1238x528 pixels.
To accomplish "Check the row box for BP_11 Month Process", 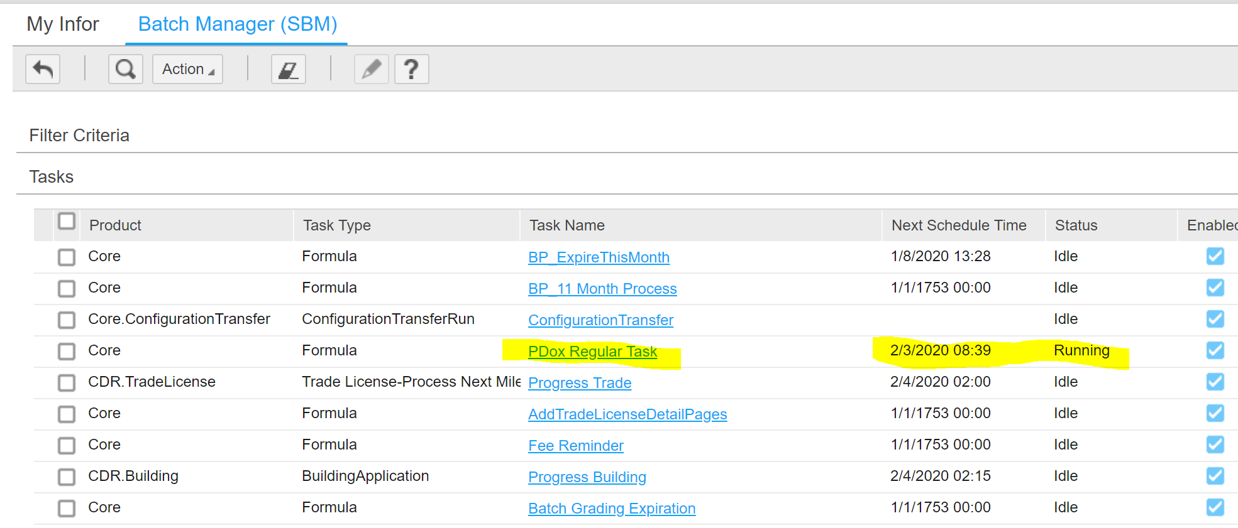I will pyautogui.click(x=67, y=289).
